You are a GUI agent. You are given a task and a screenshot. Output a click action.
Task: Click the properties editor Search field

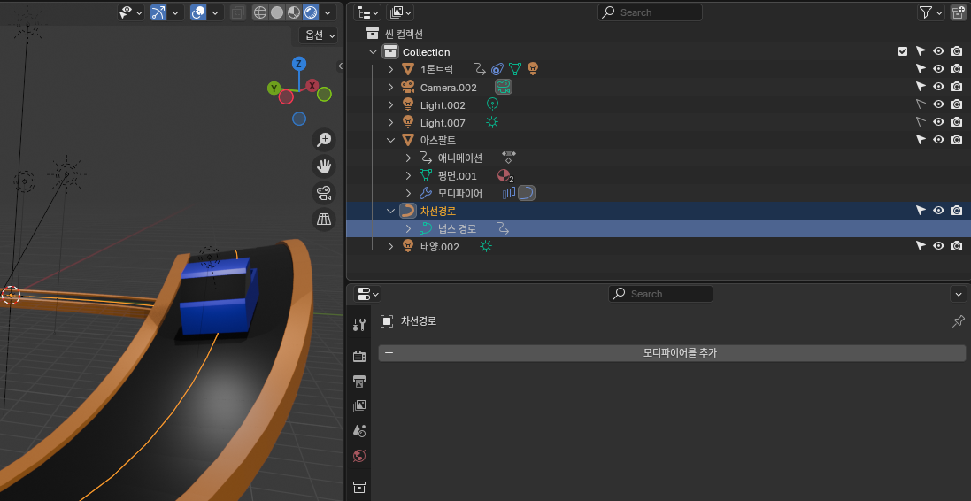660,294
